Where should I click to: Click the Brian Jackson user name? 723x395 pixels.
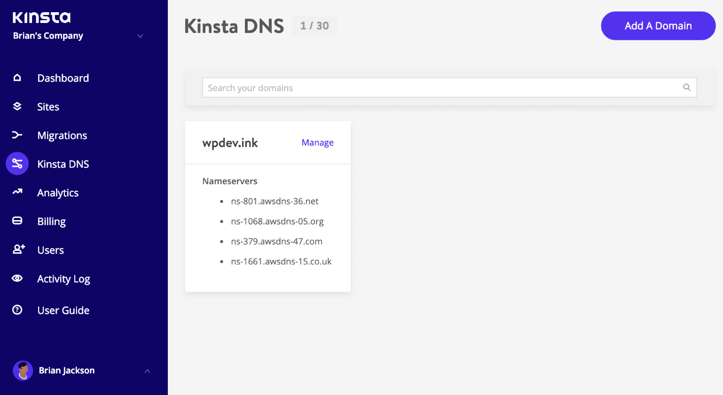[67, 371]
